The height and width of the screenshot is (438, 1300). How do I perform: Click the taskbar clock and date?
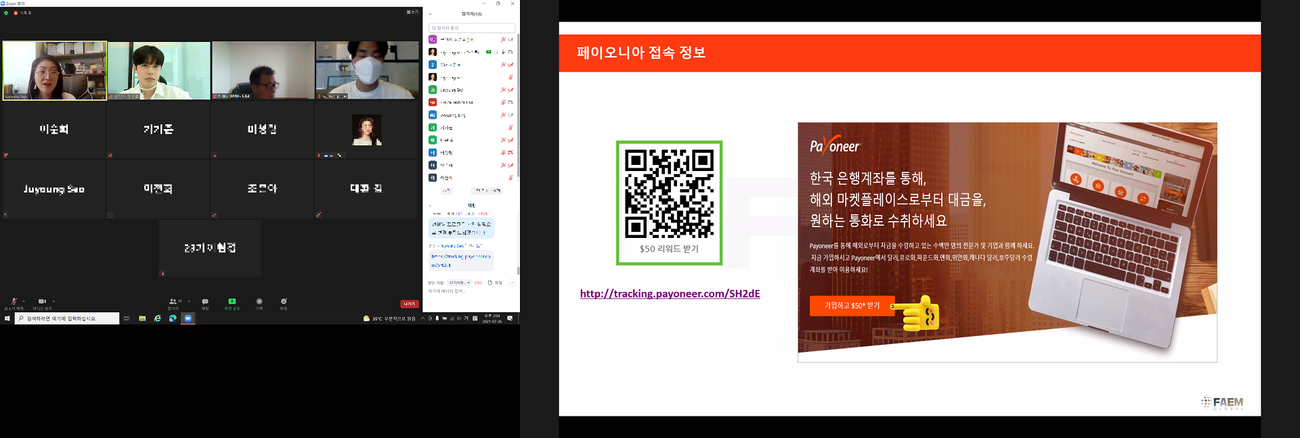click(492, 318)
